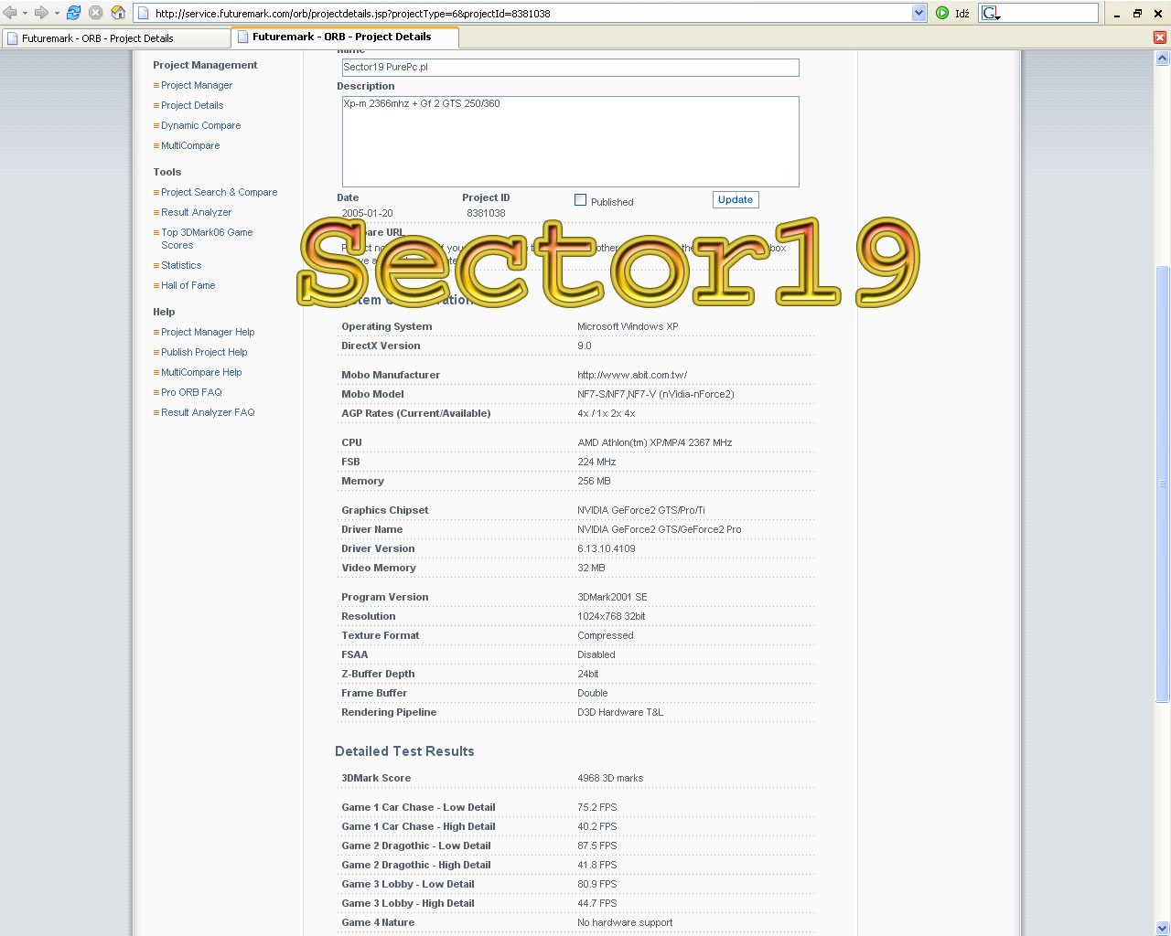Click the scrollbar up arrow
This screenshot has height=936, width=1171.
click(x=1162, y=58)
